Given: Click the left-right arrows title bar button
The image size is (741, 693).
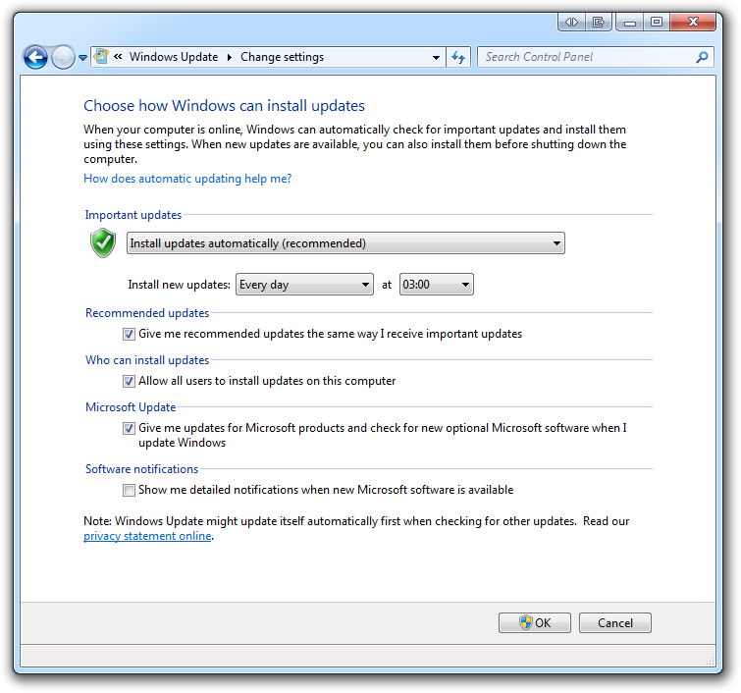Looking at the screenshot, I should (x=572, y=22).
